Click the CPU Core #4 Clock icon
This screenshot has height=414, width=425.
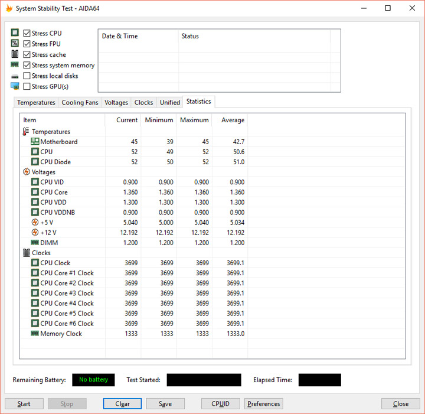[35, 303]
